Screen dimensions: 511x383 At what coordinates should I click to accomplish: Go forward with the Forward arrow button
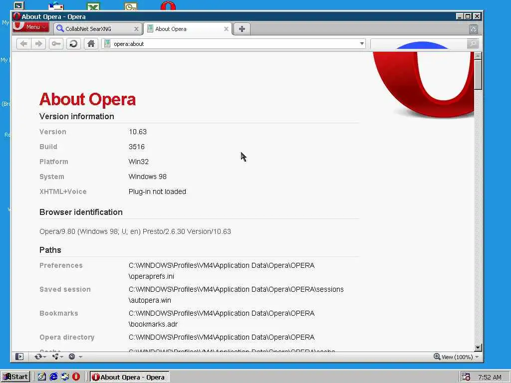click(38, 44)
